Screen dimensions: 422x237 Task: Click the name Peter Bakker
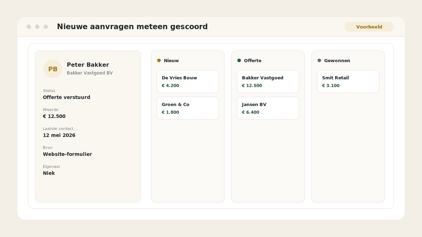click(88, 65)
